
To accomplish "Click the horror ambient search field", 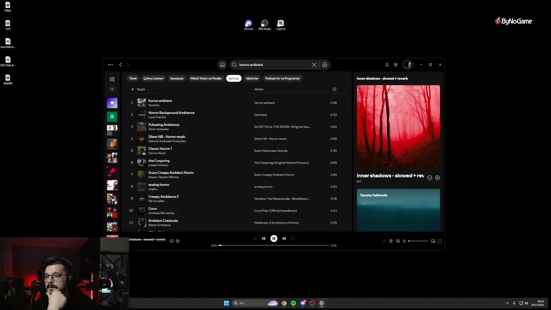I will pyautogui.click(x=274, y=65).
